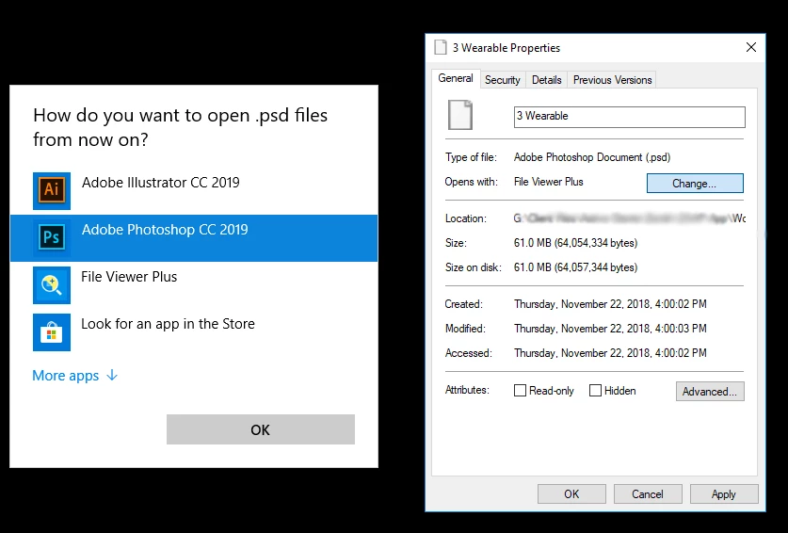Click the Photoshop Ps icon
This screenshot has height=533, width=788.
[52, 238]
